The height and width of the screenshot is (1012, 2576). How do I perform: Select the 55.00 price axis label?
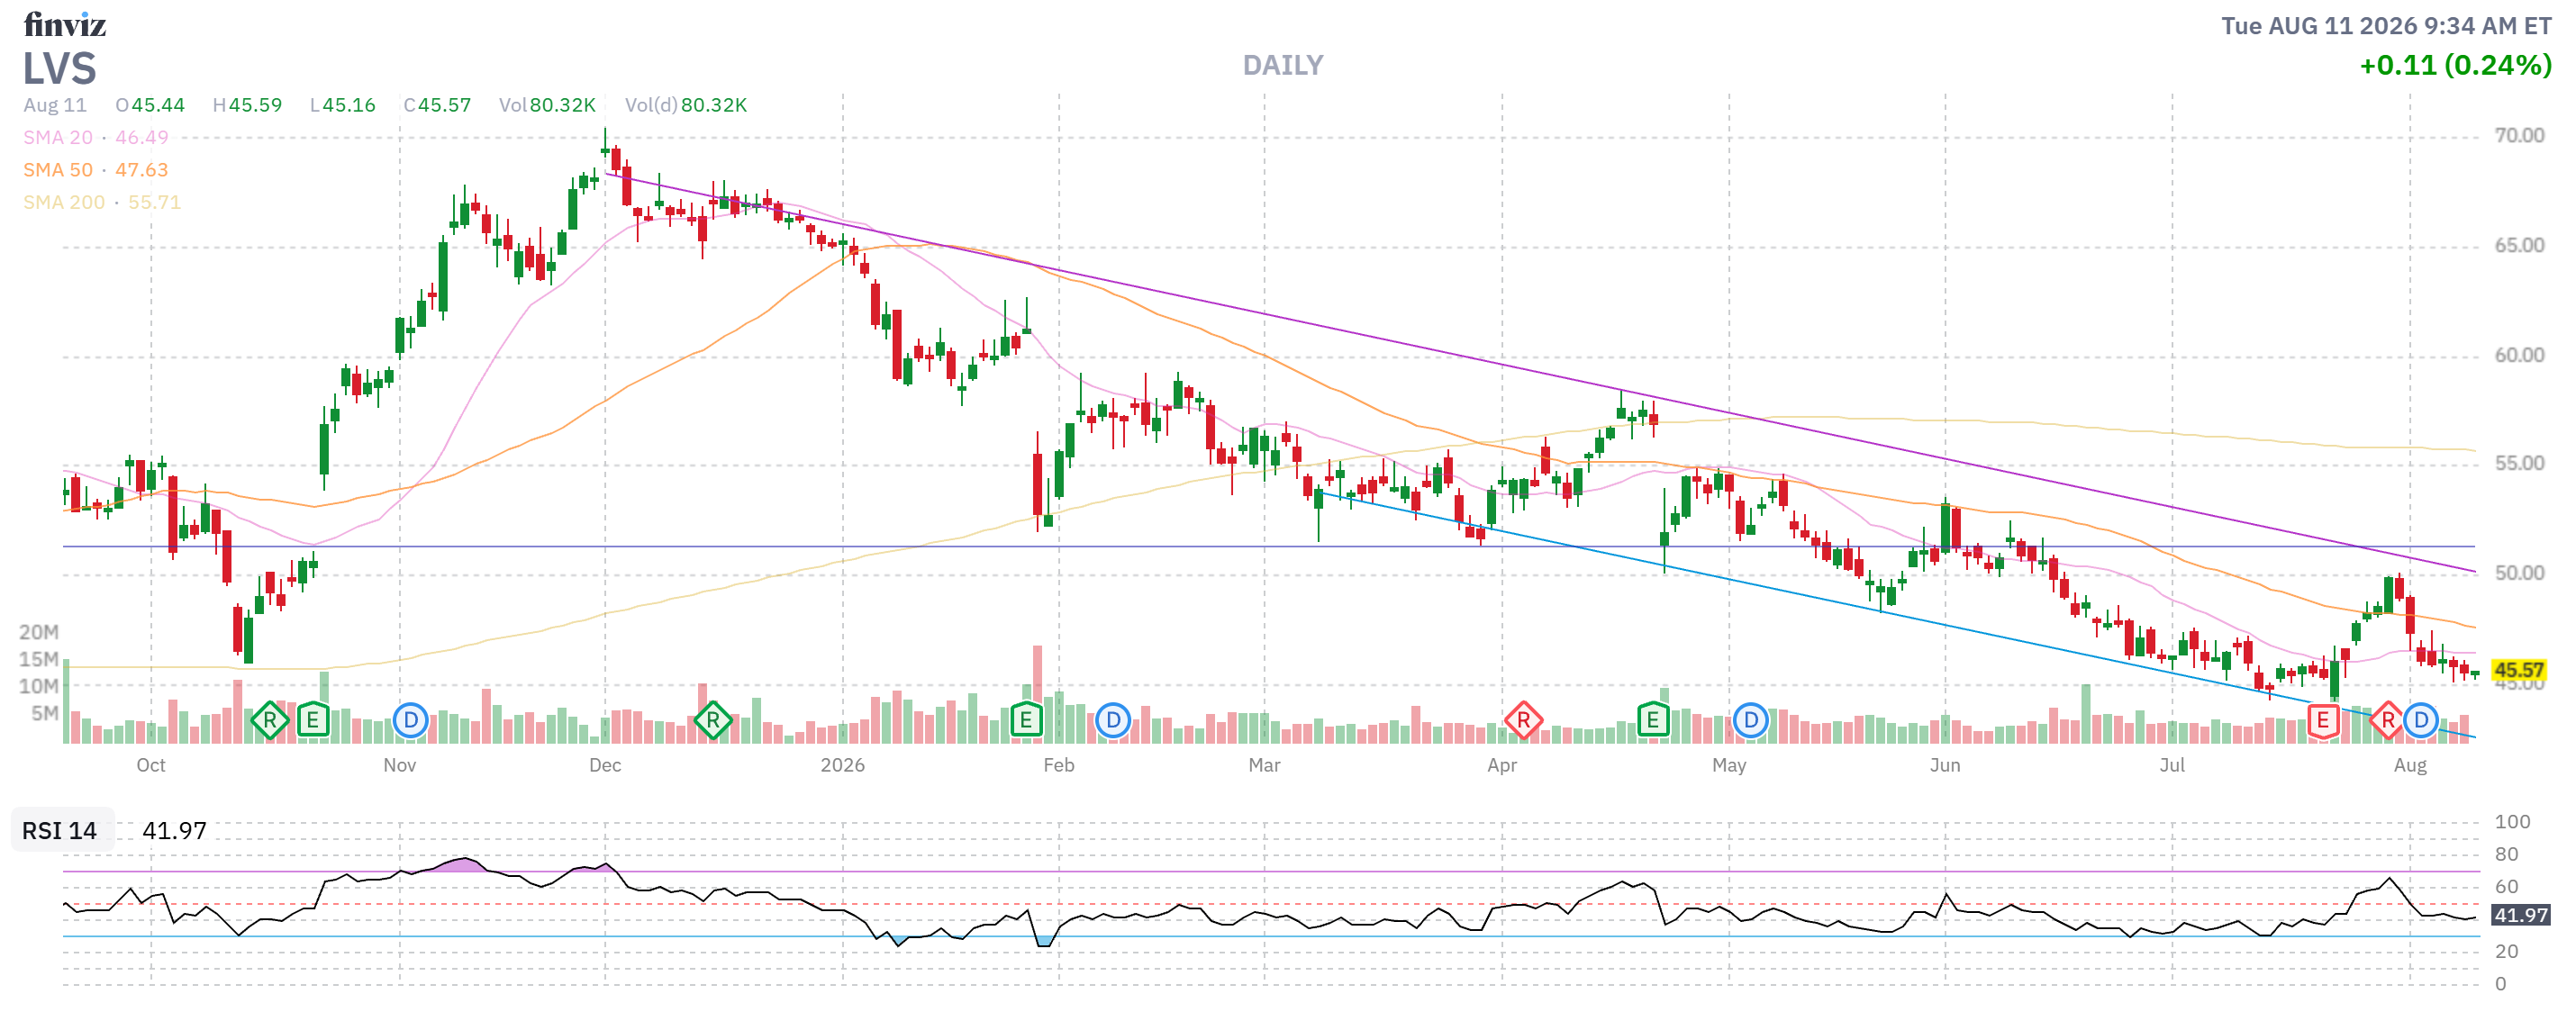pos(2519,463)
